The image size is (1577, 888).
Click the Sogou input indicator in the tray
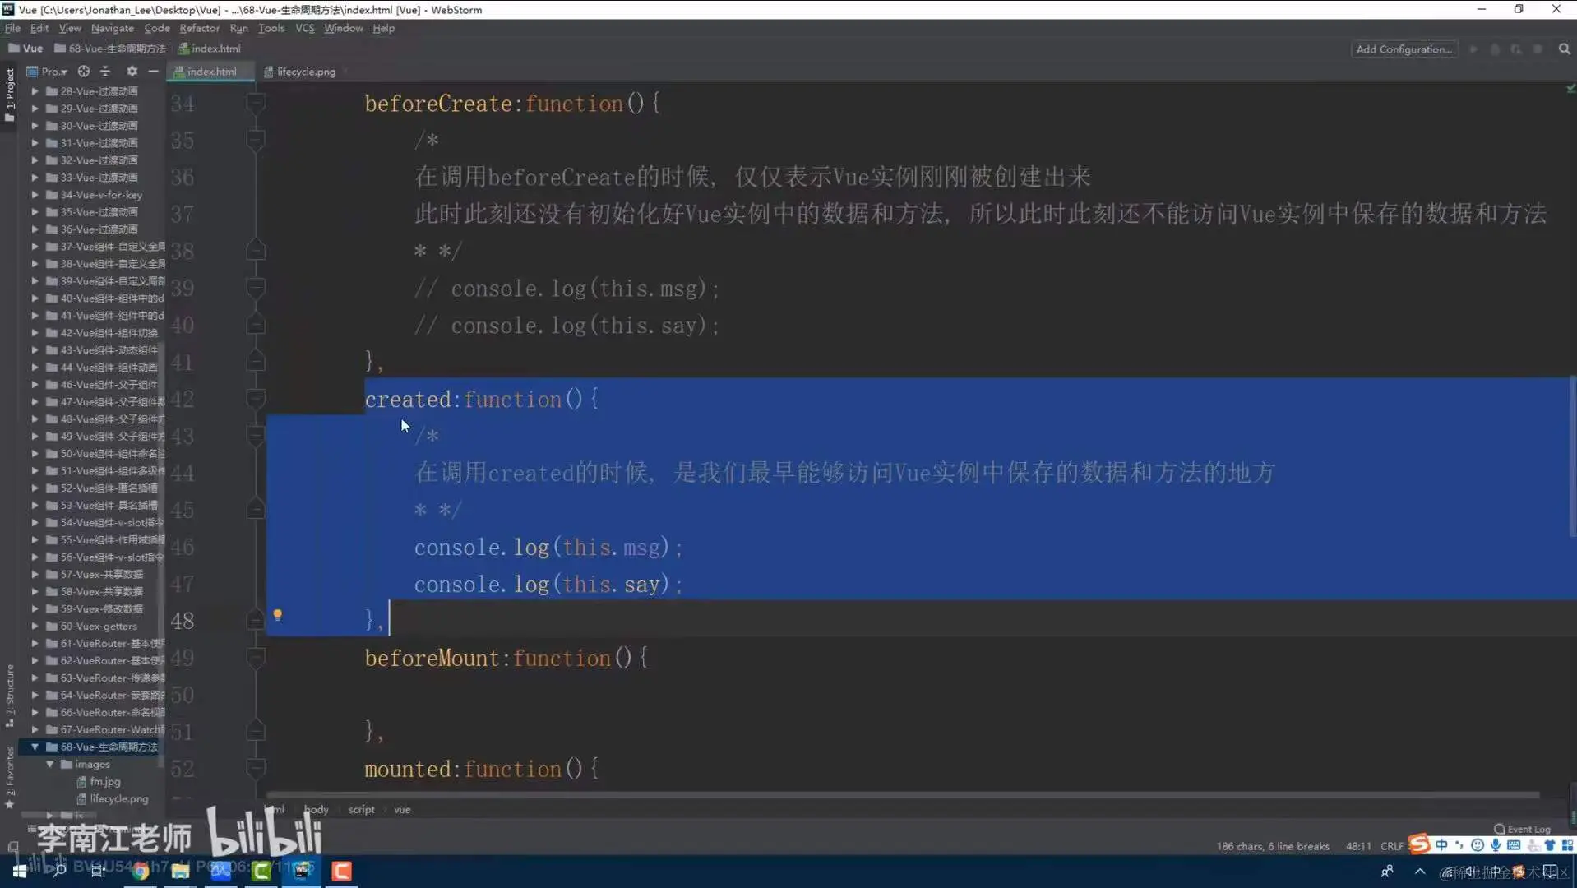(x=1419, y=844)
